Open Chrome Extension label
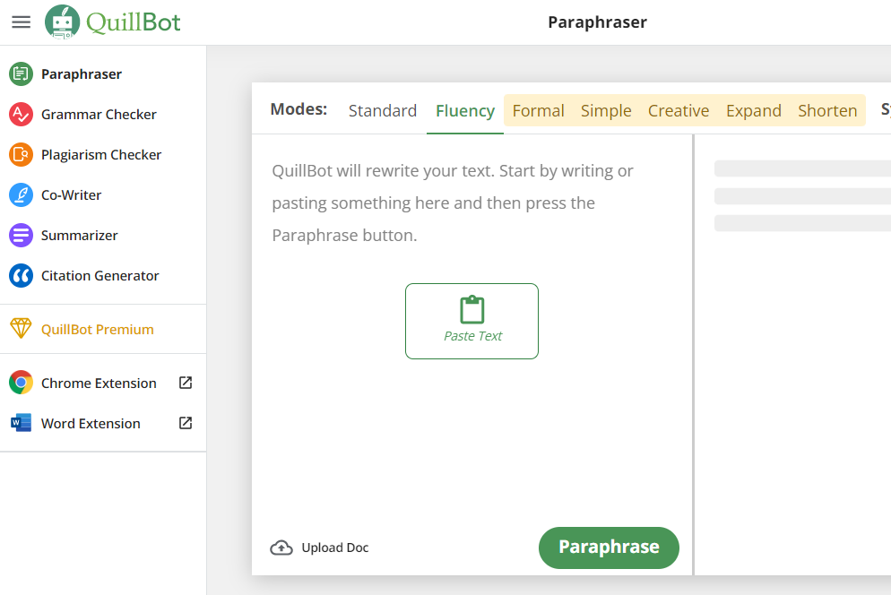This screenshot has width=891, height=595. point(99,383)
